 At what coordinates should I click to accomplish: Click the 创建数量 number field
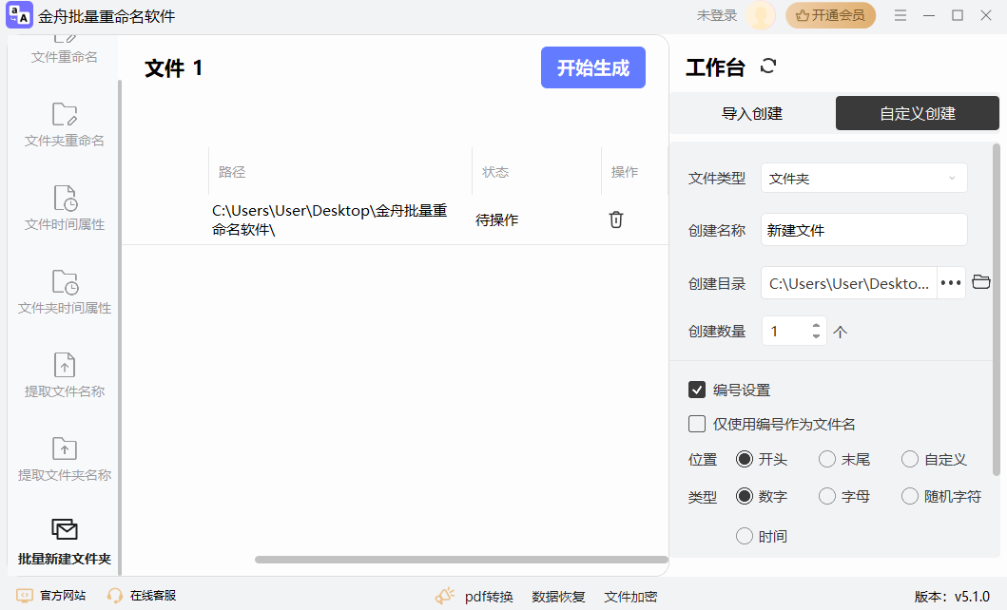point(786,331)
